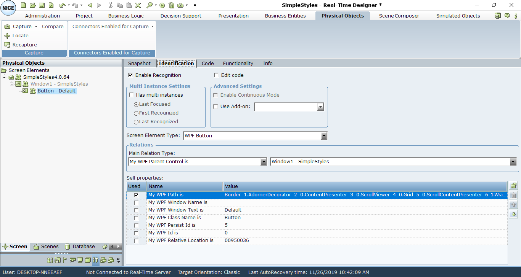Click the trash delete property icon

point(513,195)
